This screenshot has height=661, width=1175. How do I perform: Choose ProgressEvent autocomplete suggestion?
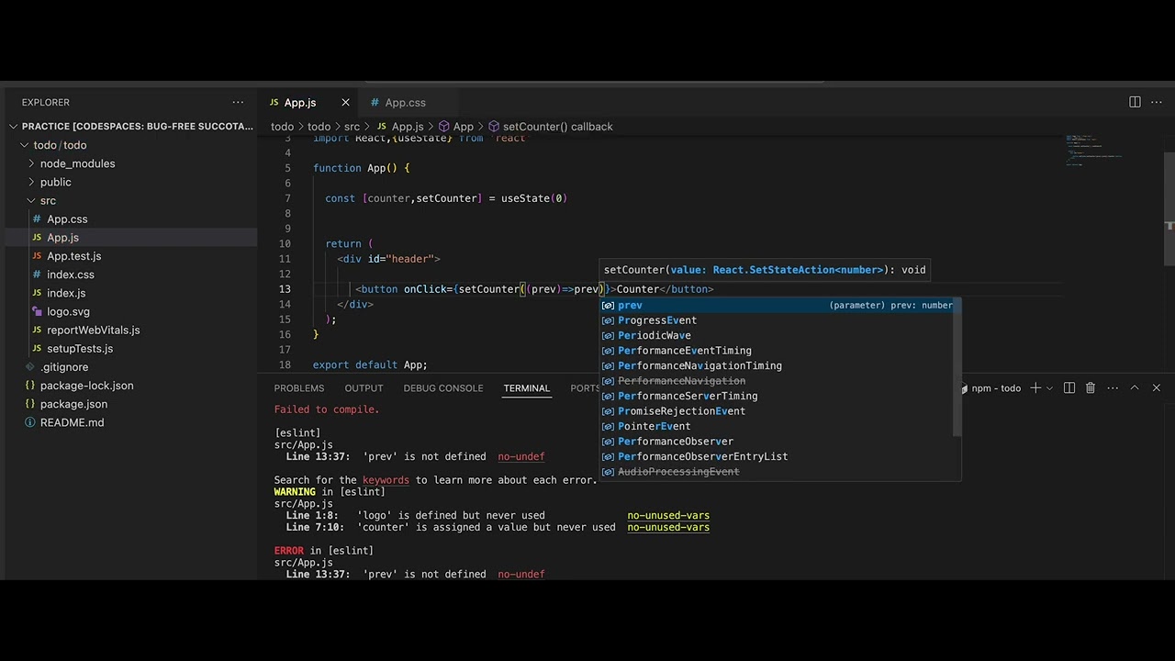point(777,320)
